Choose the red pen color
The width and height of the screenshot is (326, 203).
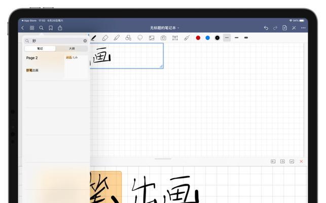click(198, 38)
